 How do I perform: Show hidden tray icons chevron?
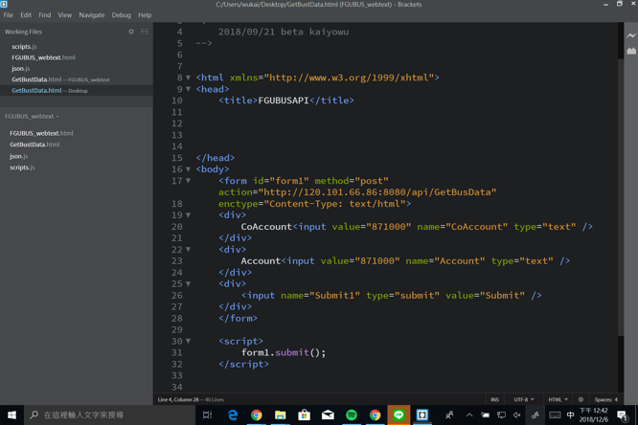click(469, 414)
